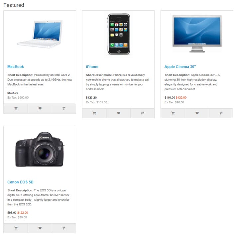Add MacBook to shopping cart

(16, 108)
